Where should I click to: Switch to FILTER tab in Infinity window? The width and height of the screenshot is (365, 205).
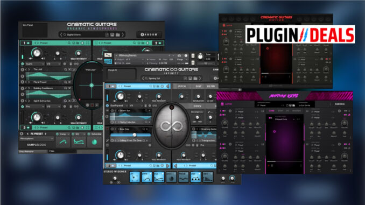coord(211,86)
